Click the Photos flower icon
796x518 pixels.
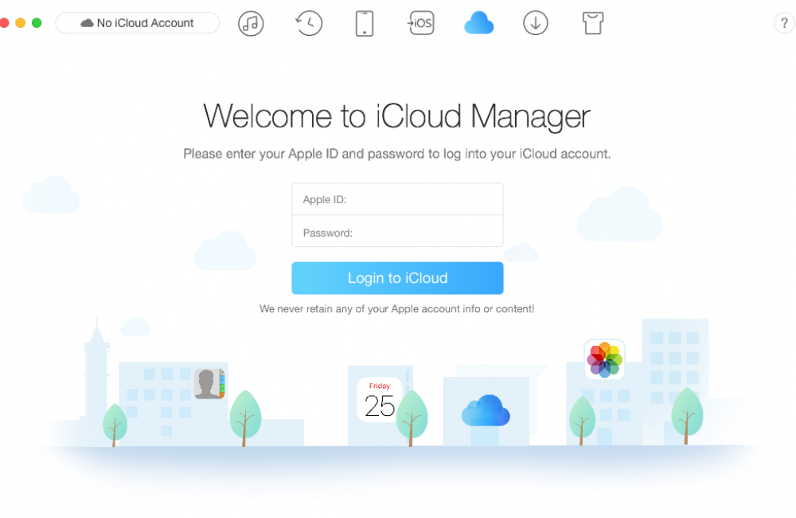pos(605,359)
